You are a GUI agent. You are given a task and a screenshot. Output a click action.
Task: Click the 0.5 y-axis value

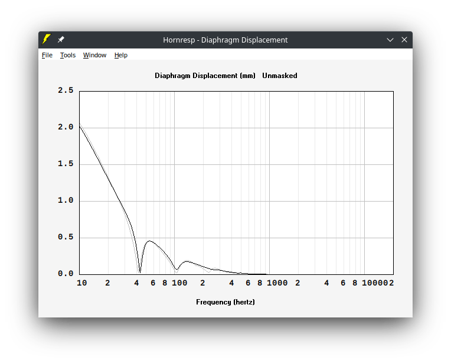click(66, 237)
